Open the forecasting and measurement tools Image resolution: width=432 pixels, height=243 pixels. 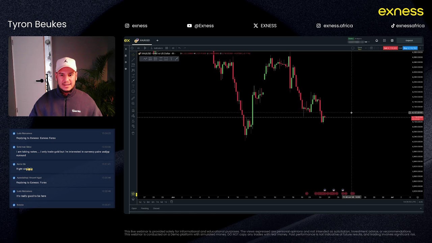click(x=133, y=75)
